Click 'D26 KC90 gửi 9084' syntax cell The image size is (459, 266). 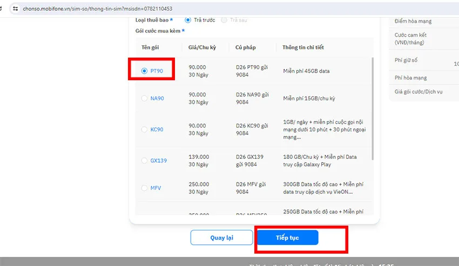click(x=252, y=129)
